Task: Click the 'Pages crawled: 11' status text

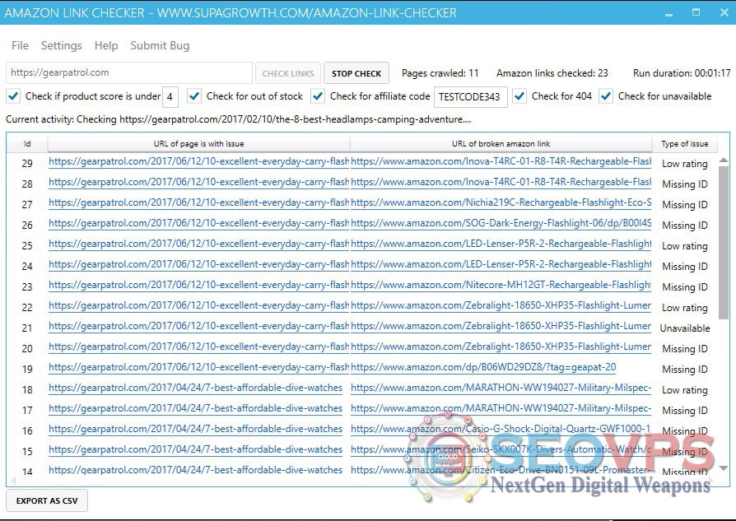Action: pyautogui.click(x=440, y=73)
